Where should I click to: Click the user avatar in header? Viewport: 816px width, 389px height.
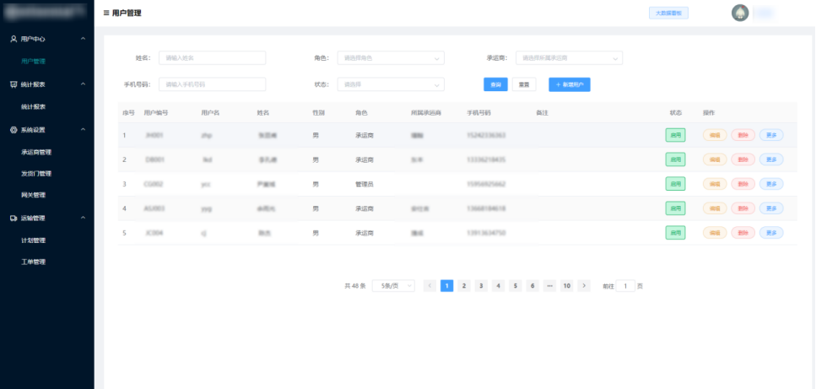pos(740,14)
